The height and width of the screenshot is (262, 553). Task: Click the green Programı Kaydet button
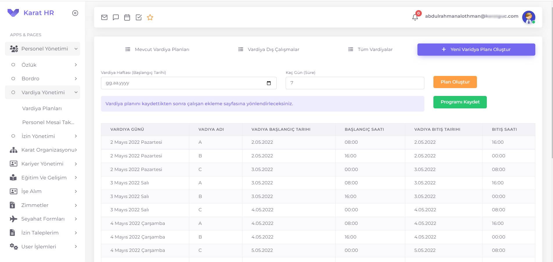click(460, 102)
